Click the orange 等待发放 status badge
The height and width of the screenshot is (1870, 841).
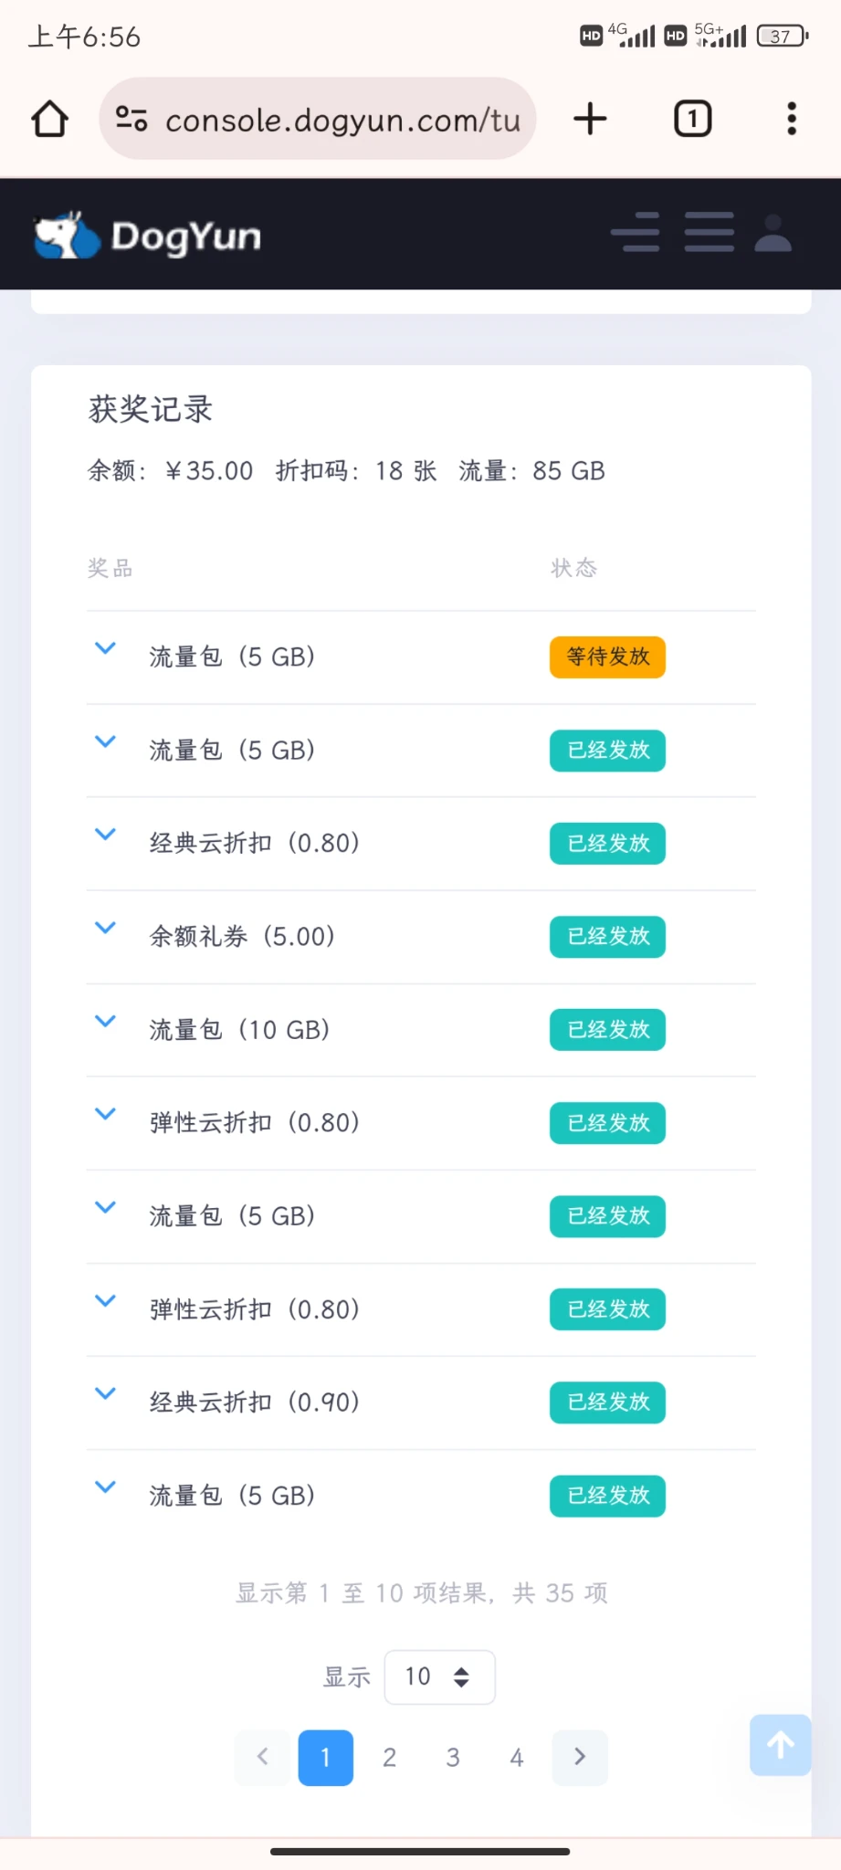[607, 657]
